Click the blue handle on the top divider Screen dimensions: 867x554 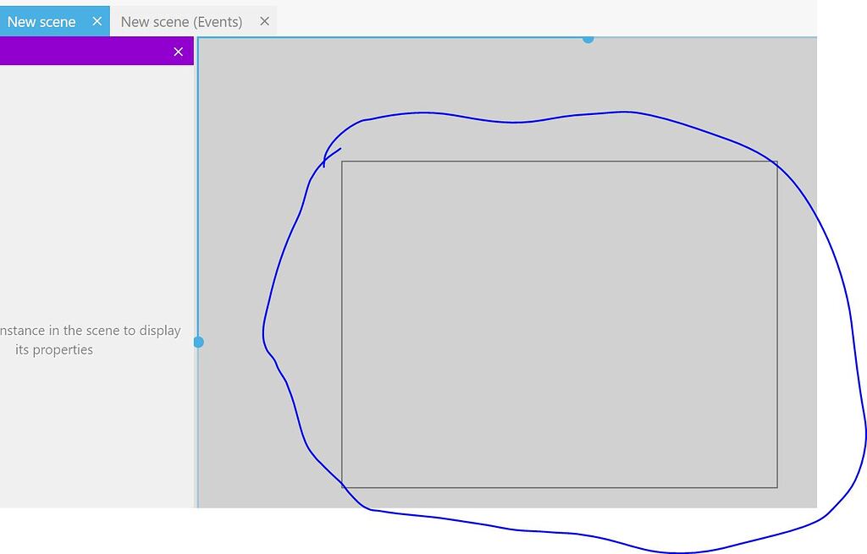[x=588, y=39]
